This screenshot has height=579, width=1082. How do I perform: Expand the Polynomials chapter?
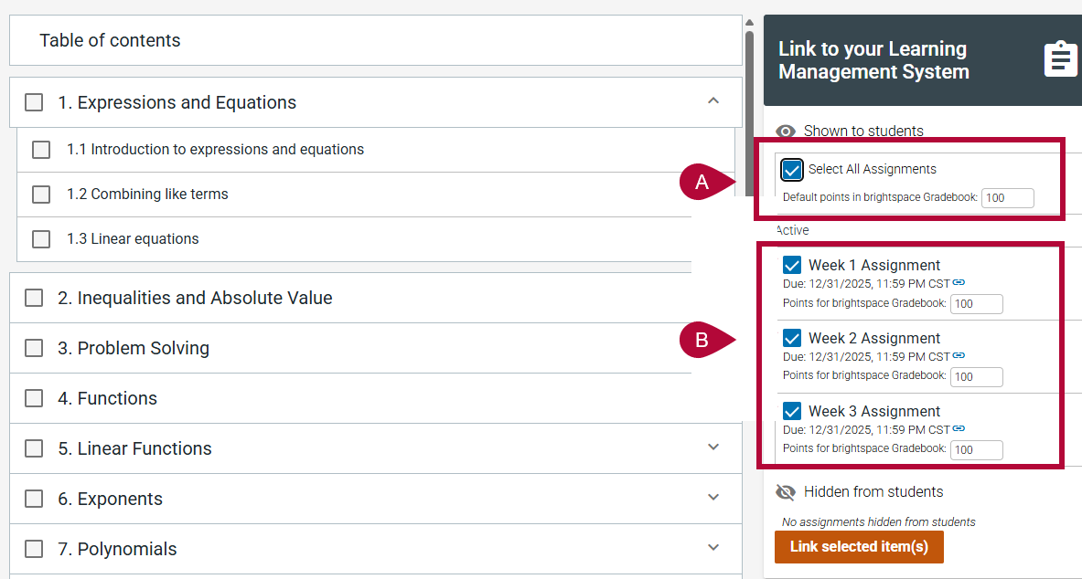coord(713,548)
